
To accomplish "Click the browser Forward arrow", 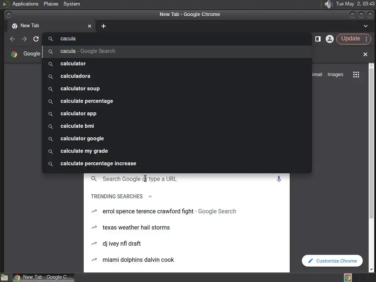I will click(x=24, y=39).
